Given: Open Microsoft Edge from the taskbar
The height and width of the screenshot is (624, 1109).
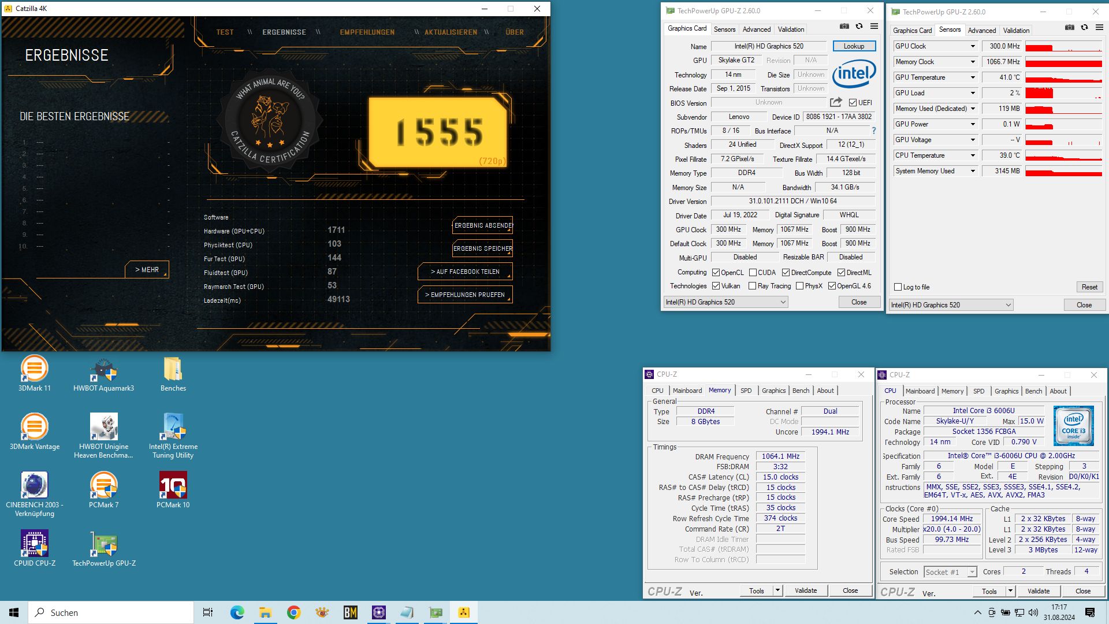Looking at the screenshot, I should tap(237, 612).
